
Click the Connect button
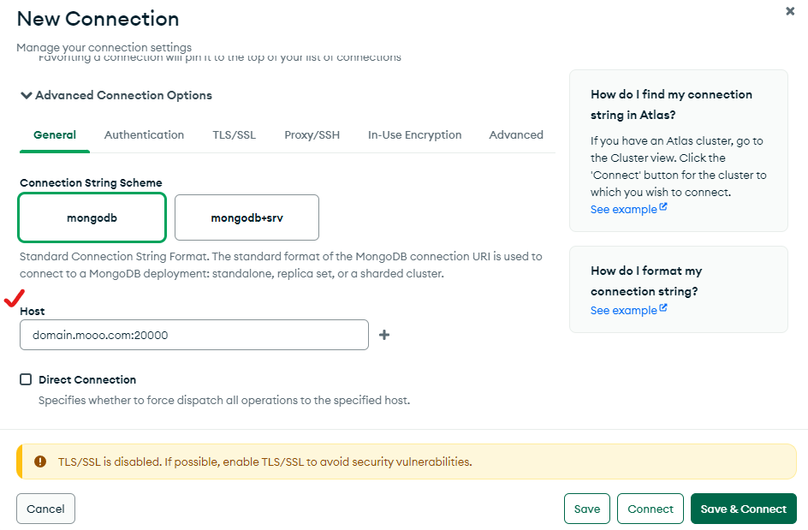[x=651, y=509]
